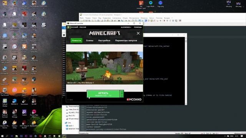Open the Параметры запуска tab
Viewport: 246px width, 138px height.
[x=126, y=40]
